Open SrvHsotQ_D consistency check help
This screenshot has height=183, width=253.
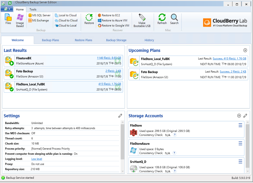pyautogui.click(x=175, y=171)
